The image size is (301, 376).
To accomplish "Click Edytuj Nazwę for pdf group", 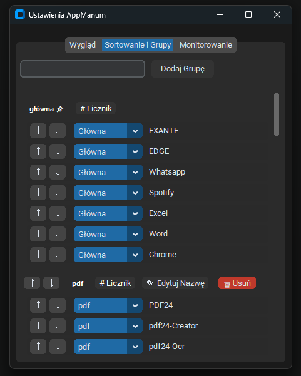I will pyautogui.click(x=175, y=283).
